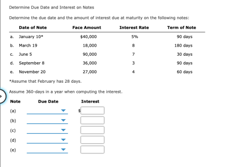Click the '18,000' face amount
The height and width of the screenshot is (167, 230).
[90, 45]
